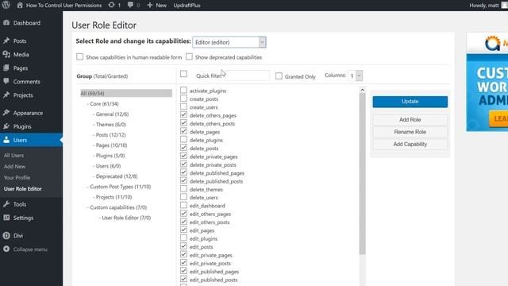The width and height of the screenshot is (508, 286).
Task: Select the Core (61/34) group
Action: (x=104, y=104)
